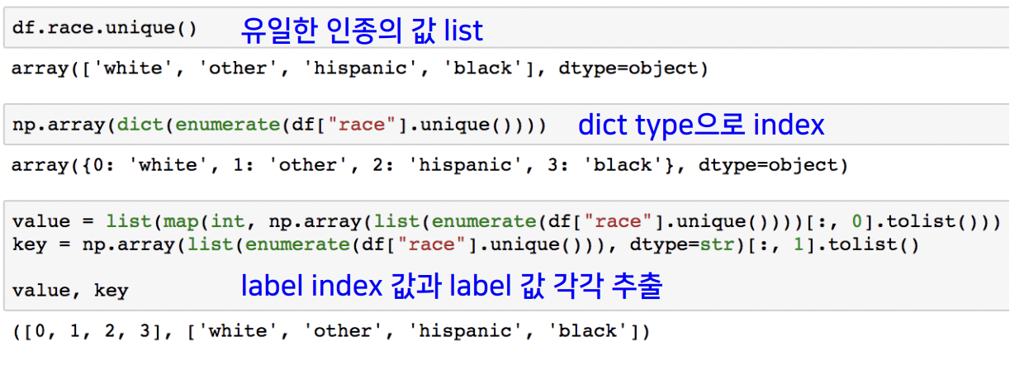Click the annotation '유일한 인종의 값 list'

click(362, 31)
